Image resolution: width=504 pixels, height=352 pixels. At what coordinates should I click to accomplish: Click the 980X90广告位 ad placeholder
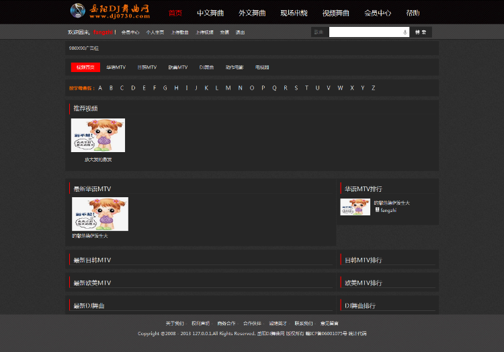84,48
